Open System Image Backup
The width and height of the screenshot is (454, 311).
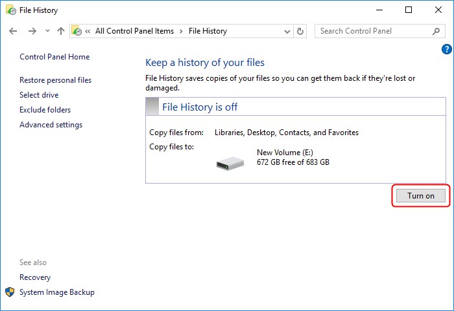tap(56, 292)
